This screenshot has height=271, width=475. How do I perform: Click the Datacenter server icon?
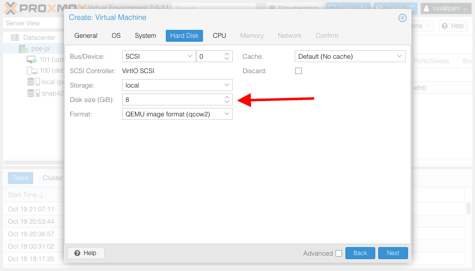(x=15, y=38)
